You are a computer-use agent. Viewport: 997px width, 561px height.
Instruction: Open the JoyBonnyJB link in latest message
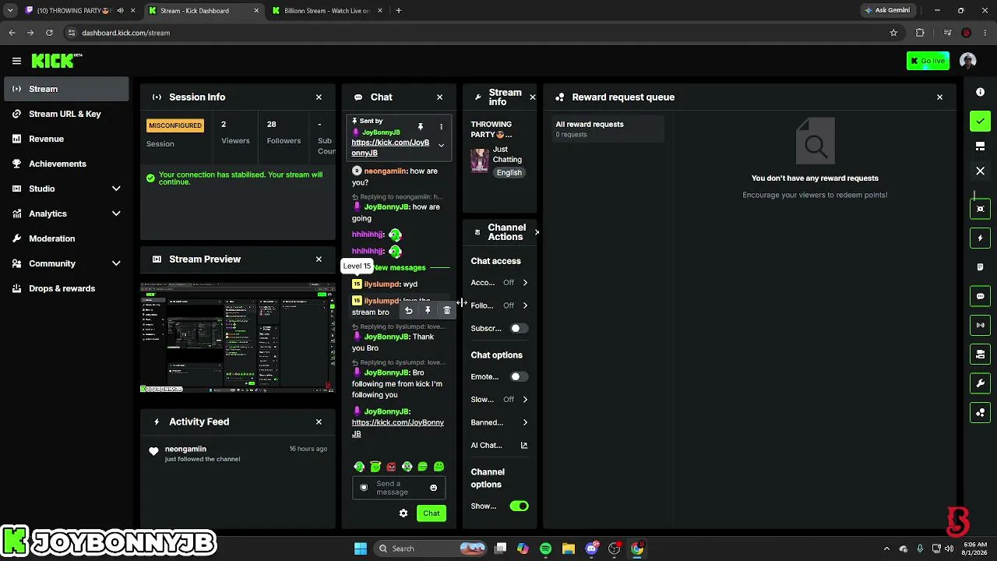click(x=397, y=429)
